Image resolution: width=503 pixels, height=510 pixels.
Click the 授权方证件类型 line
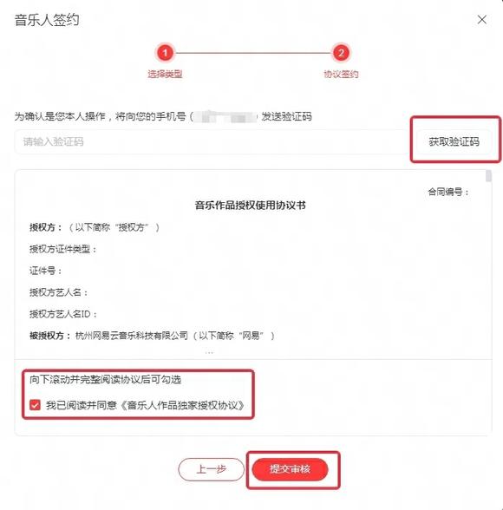pos(63,249)
